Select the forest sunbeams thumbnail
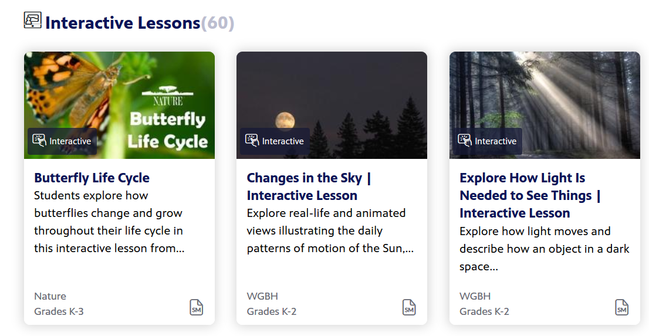Screen dimensions: 649x336 point(545,105)
